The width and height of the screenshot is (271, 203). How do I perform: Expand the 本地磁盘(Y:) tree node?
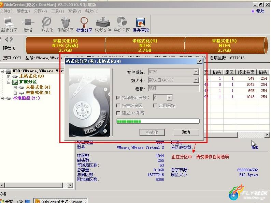pos(2,98)
